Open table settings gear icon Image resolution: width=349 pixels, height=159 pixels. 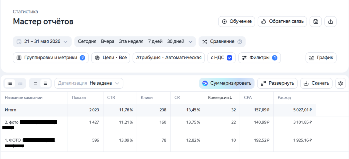340,83
